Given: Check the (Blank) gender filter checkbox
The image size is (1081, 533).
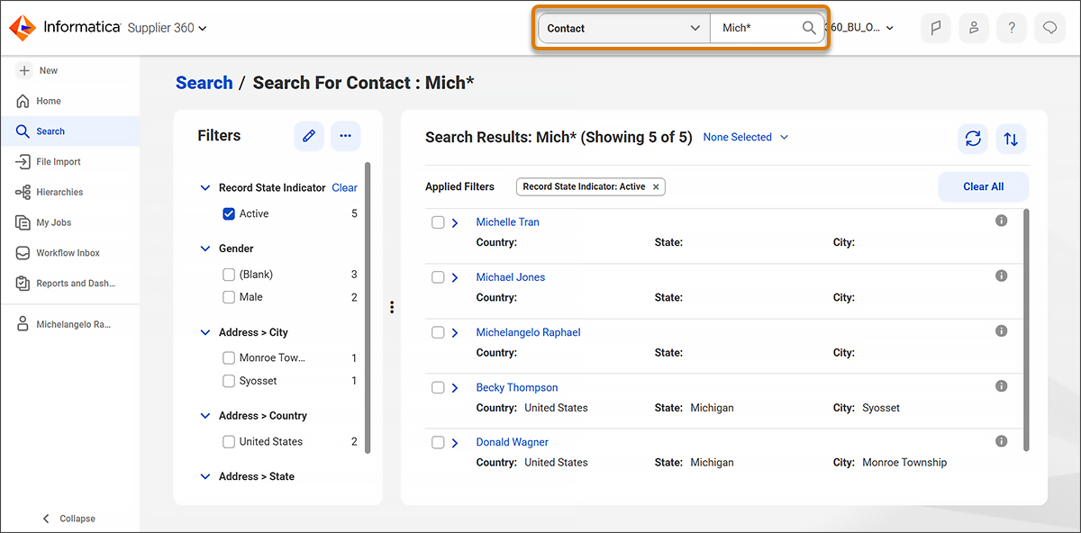Looking at the screenshot, I should coord(229,275).
